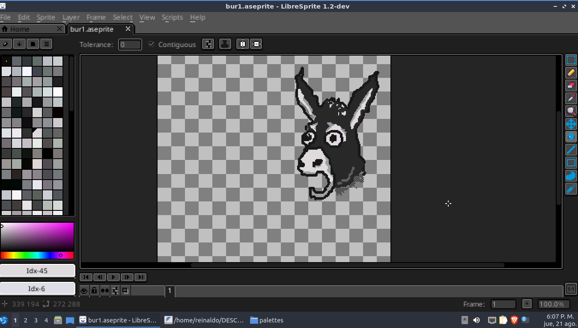Switch to workspace 2 in taskbar

(25, 320)
